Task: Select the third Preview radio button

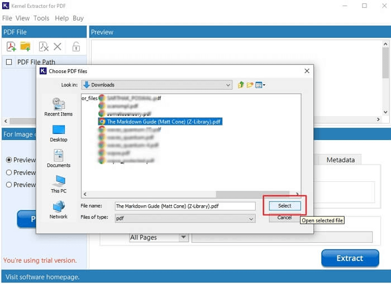Action: (9, 185)
